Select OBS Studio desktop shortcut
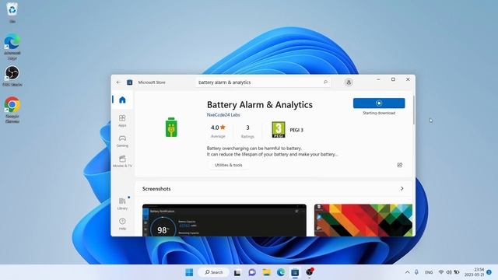This screenshot has height=280, width=498. click(x=12, y=76)
